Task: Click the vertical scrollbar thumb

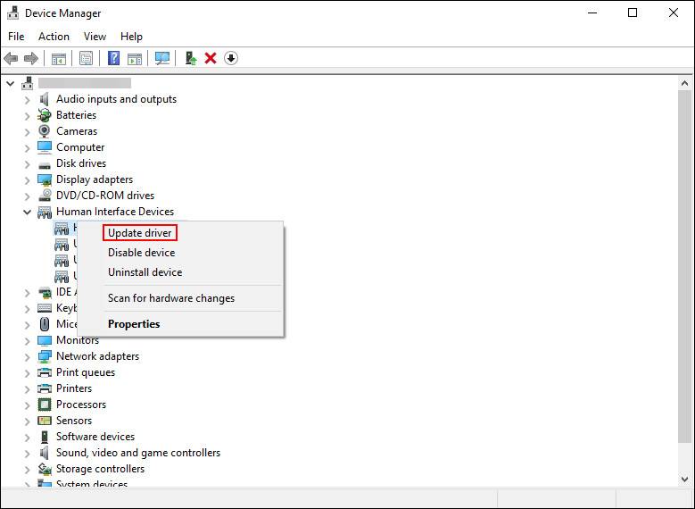Action: (x=684, y=266)
